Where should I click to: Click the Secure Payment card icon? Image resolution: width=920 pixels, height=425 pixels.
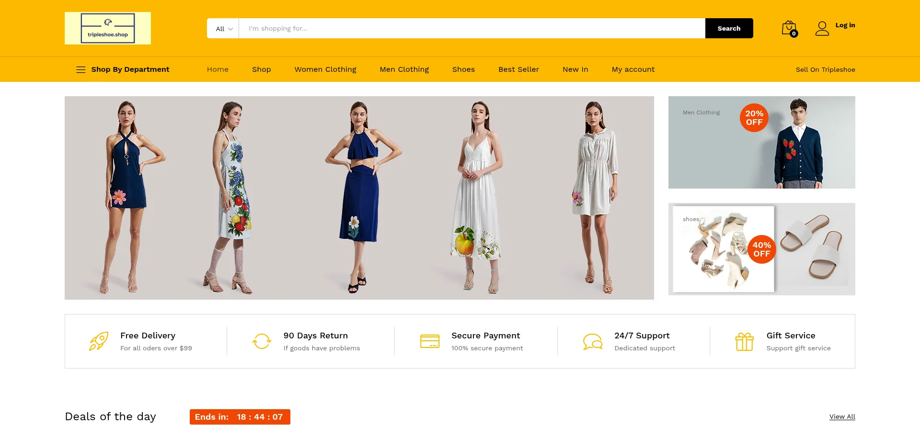click(429, 341)
